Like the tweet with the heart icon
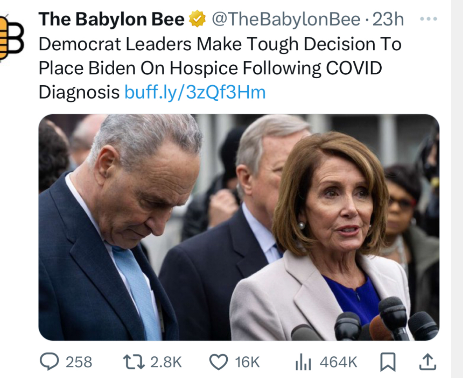Viewport: 463px width, 378px height. 219,362
